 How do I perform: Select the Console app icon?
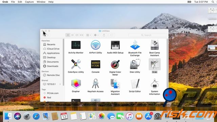(96, 64)
